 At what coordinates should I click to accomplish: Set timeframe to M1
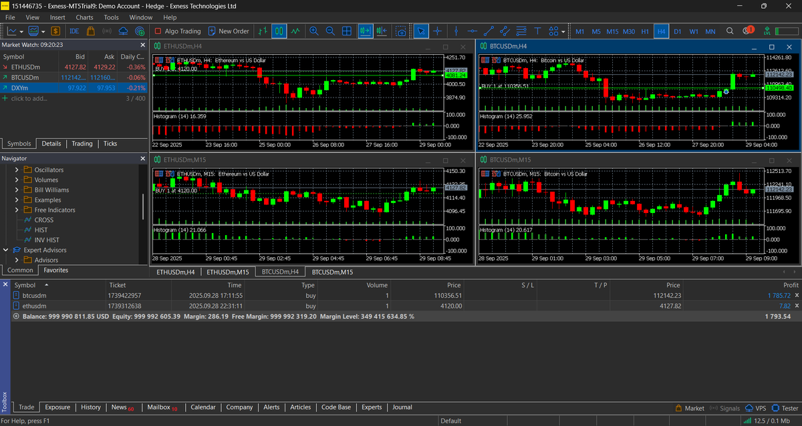[x=579, y=31]
